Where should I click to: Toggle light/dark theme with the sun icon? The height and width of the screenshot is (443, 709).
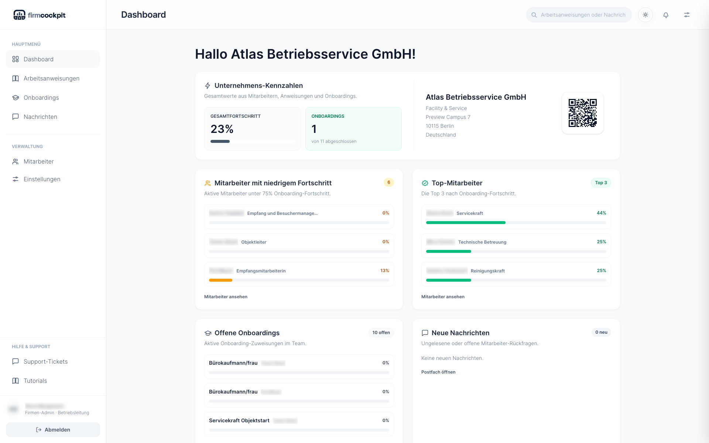pos(645,15)
